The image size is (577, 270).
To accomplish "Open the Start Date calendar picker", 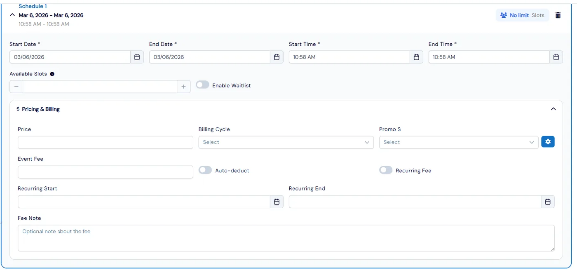I will [x=137, y=57].
